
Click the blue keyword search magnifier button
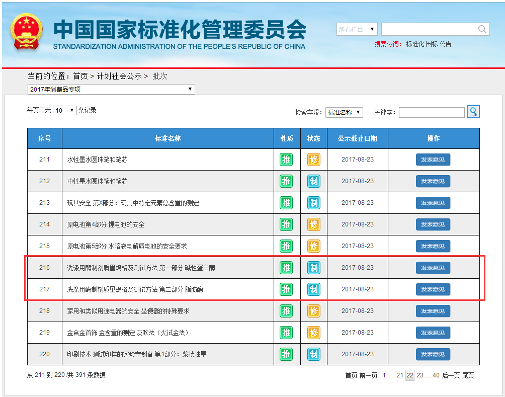coord(473,112)
